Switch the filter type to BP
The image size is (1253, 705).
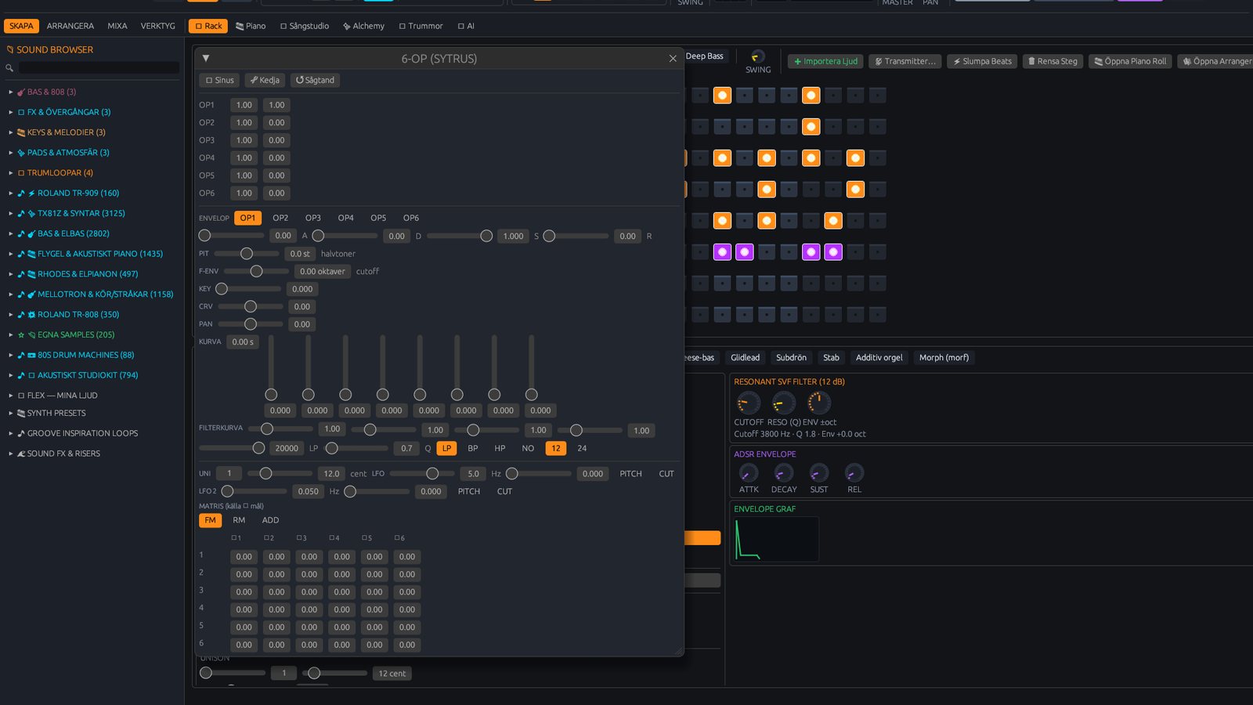pos(473,448)
